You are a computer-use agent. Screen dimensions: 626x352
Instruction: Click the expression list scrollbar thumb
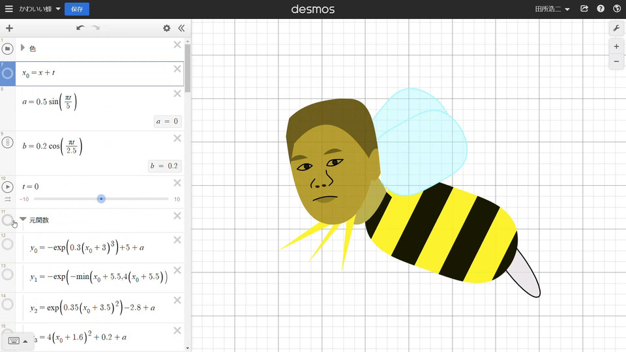[187, 68]
